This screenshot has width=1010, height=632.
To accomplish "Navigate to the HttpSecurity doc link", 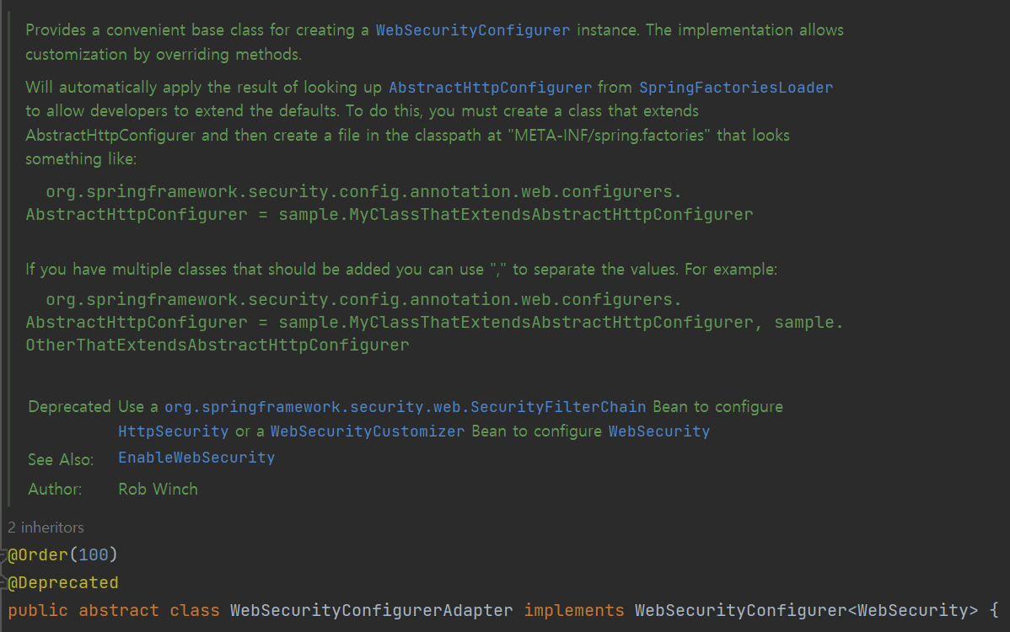I will tap(173, 431).
